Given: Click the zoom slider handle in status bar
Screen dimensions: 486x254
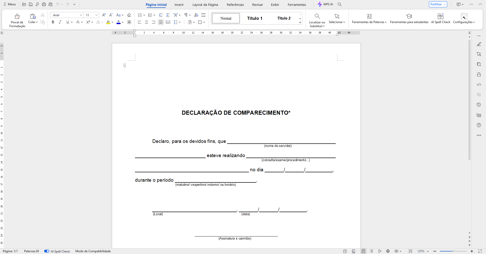Looking at the screenshot, I should tap(454, 251).
